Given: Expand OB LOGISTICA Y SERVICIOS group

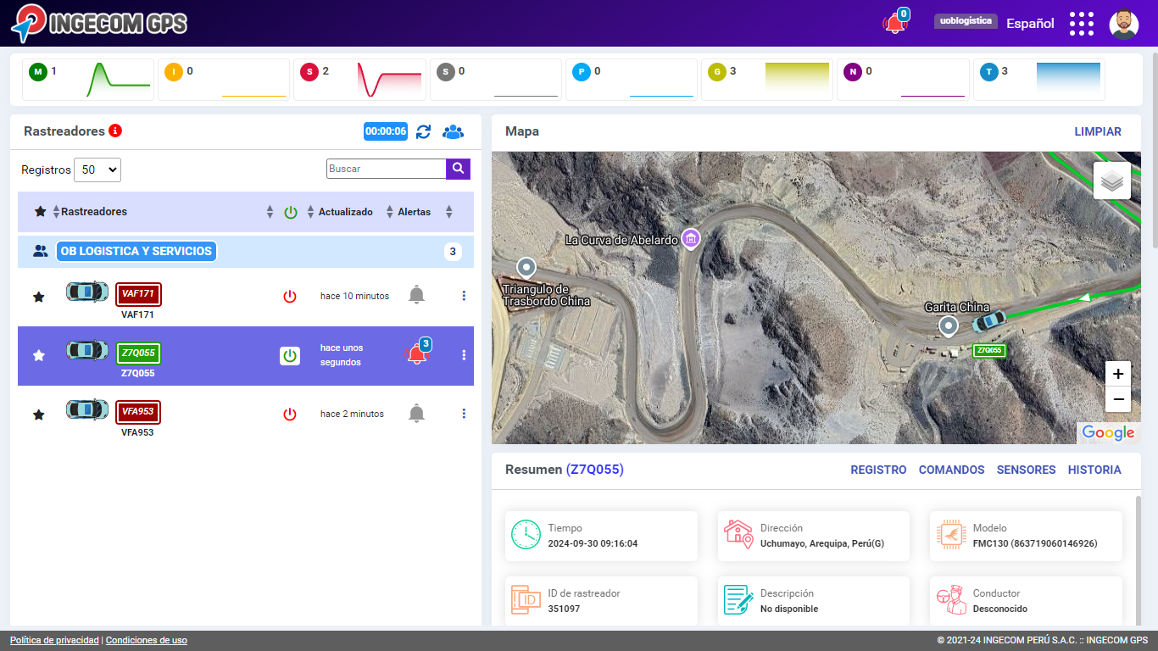Looking at the screenshot, I should click(136, 252).
